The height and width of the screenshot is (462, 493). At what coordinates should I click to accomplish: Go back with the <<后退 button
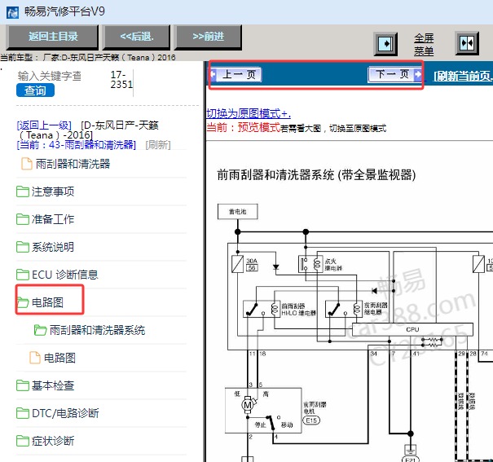(x=137, y=37)
